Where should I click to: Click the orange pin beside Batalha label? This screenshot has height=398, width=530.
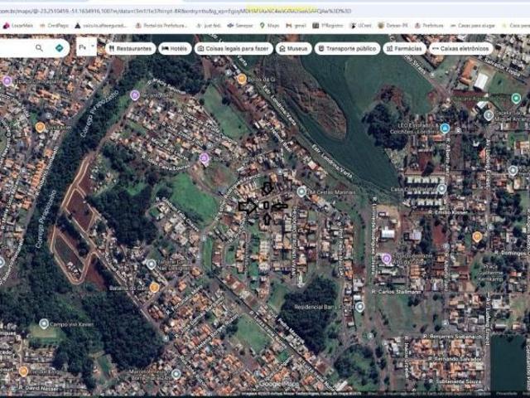(154, 288)
